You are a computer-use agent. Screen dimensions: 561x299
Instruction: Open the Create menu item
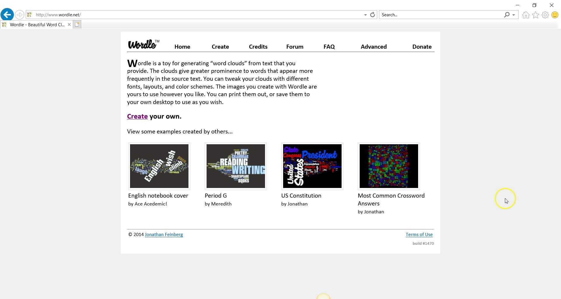[x=220, y=47]
